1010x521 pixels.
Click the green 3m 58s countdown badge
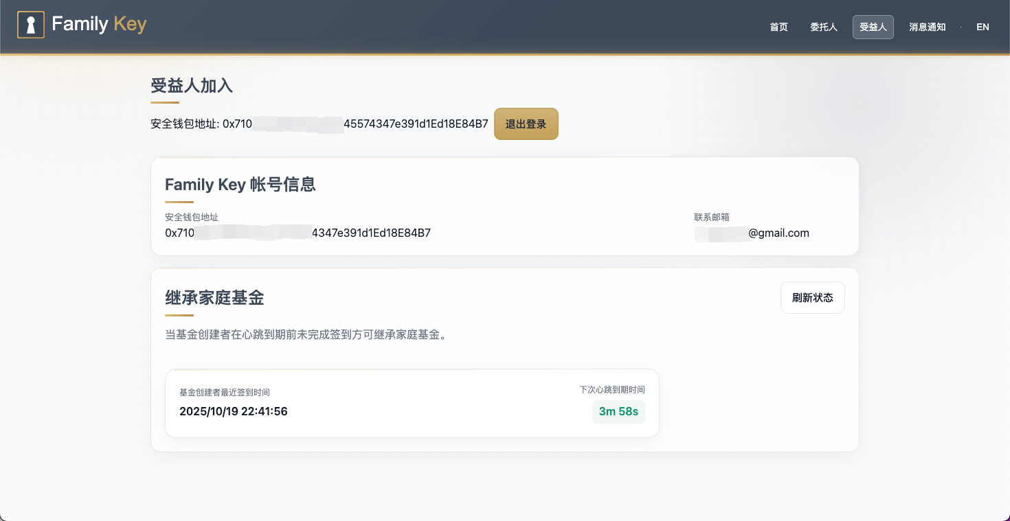(x=618, y=412)
